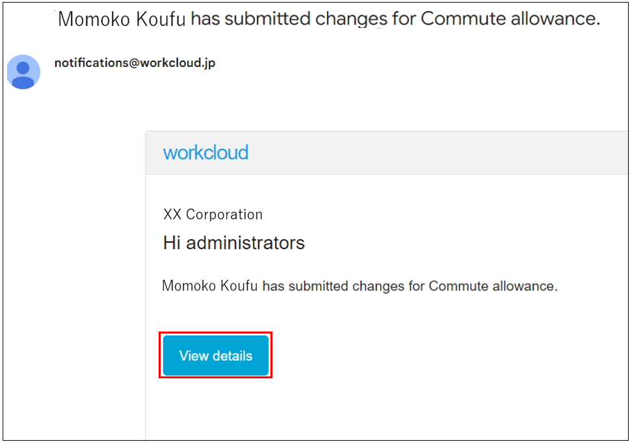Click the XX Corporation company name
The width and height of the screenshot is (630, 444).
[213, 215]
